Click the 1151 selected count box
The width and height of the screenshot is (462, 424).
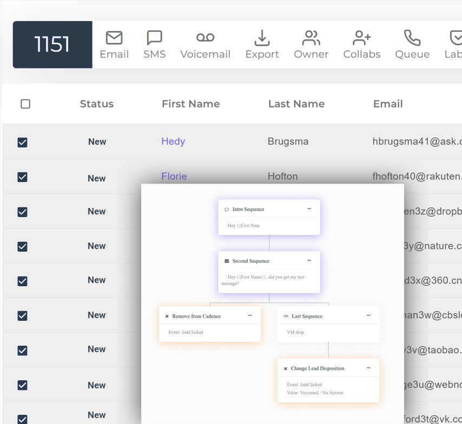click(x=52, y=45)
